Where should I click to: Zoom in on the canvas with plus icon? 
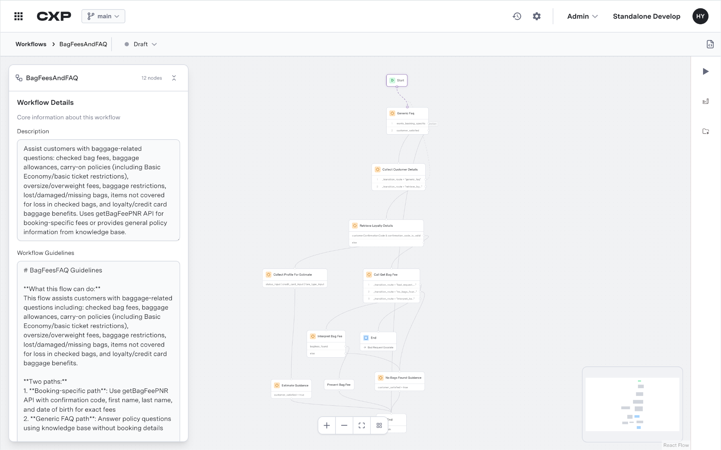(x=326, y=425)
